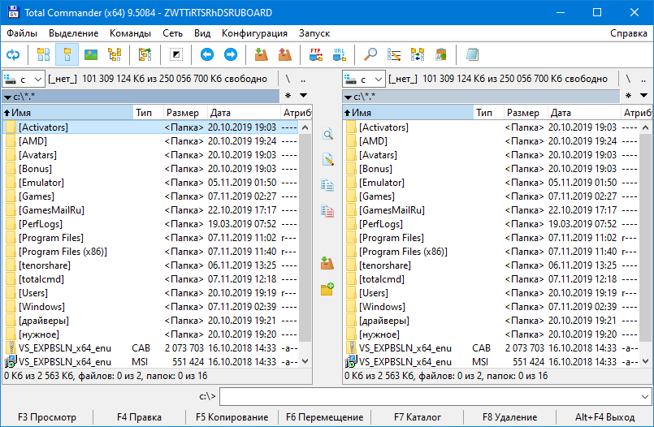
Task: Click the new folder icon in middle bar
Action: pyautogui.click(x=327, y=289)
